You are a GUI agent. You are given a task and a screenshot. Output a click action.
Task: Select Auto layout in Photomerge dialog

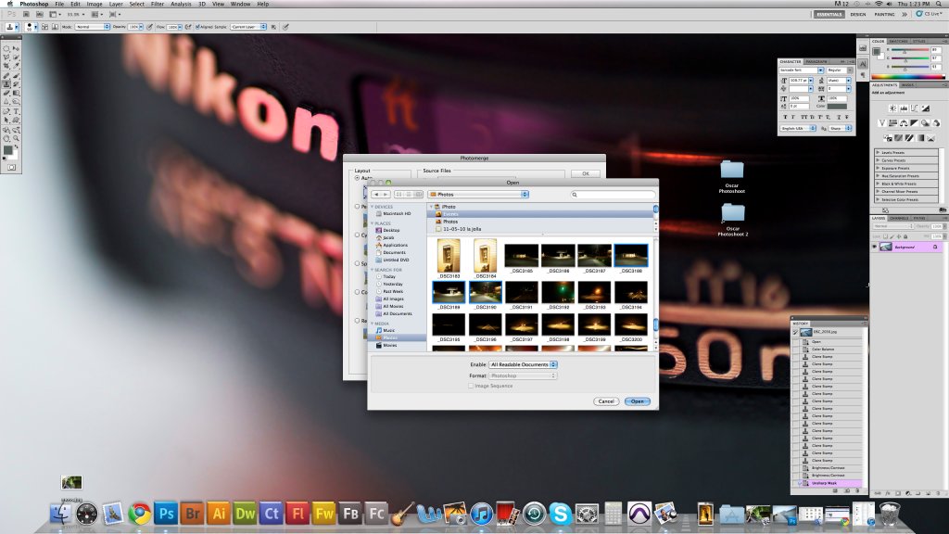(357, 178)
